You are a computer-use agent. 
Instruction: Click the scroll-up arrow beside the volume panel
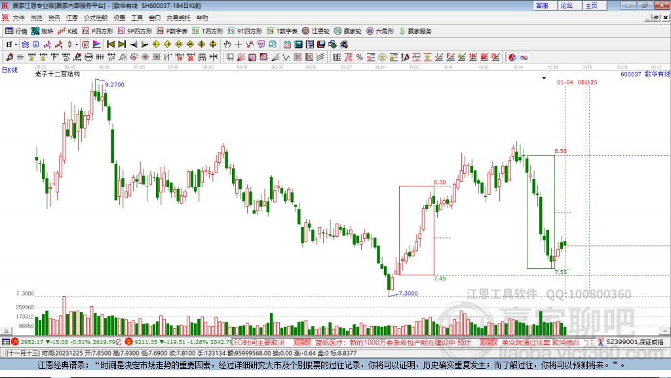6,331
